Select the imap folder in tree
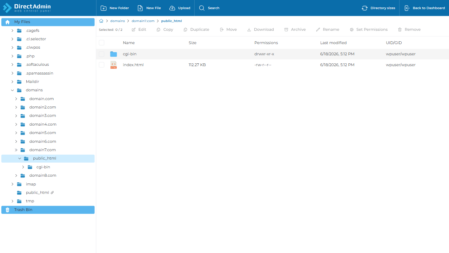 (x=31, y=184)
